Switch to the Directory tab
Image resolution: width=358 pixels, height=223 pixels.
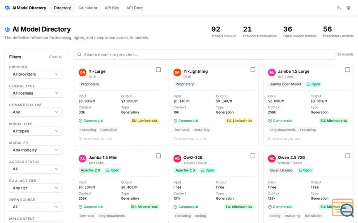(x=62, y=8)
